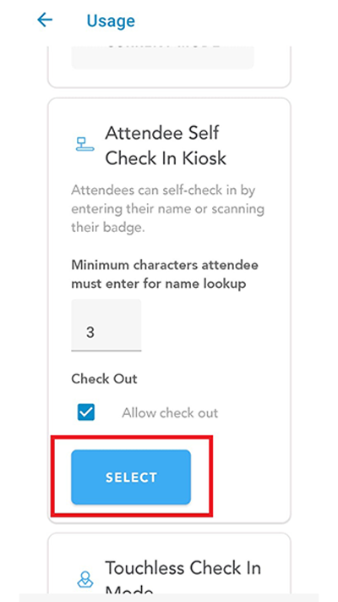This screenshot has height=602, width=338.
Task: Tap the blue check mark beside Allow check out
Action: coord(86,412)
